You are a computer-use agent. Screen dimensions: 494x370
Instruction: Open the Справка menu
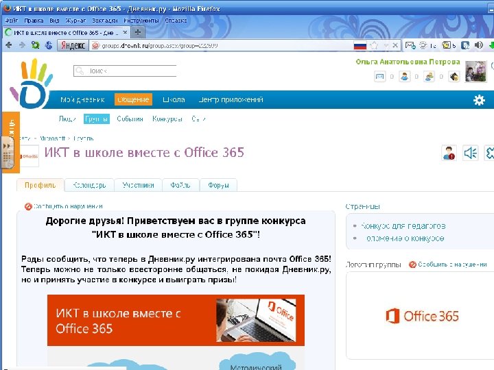176,21
